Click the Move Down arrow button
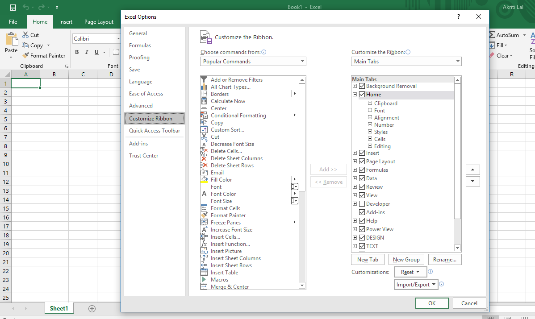The width and height of the screenshot is (535, 319). pos(472,182)
